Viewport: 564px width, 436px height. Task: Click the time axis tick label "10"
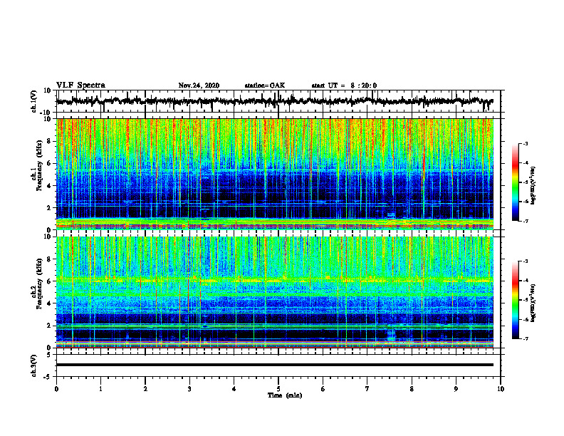pos(501,389)
